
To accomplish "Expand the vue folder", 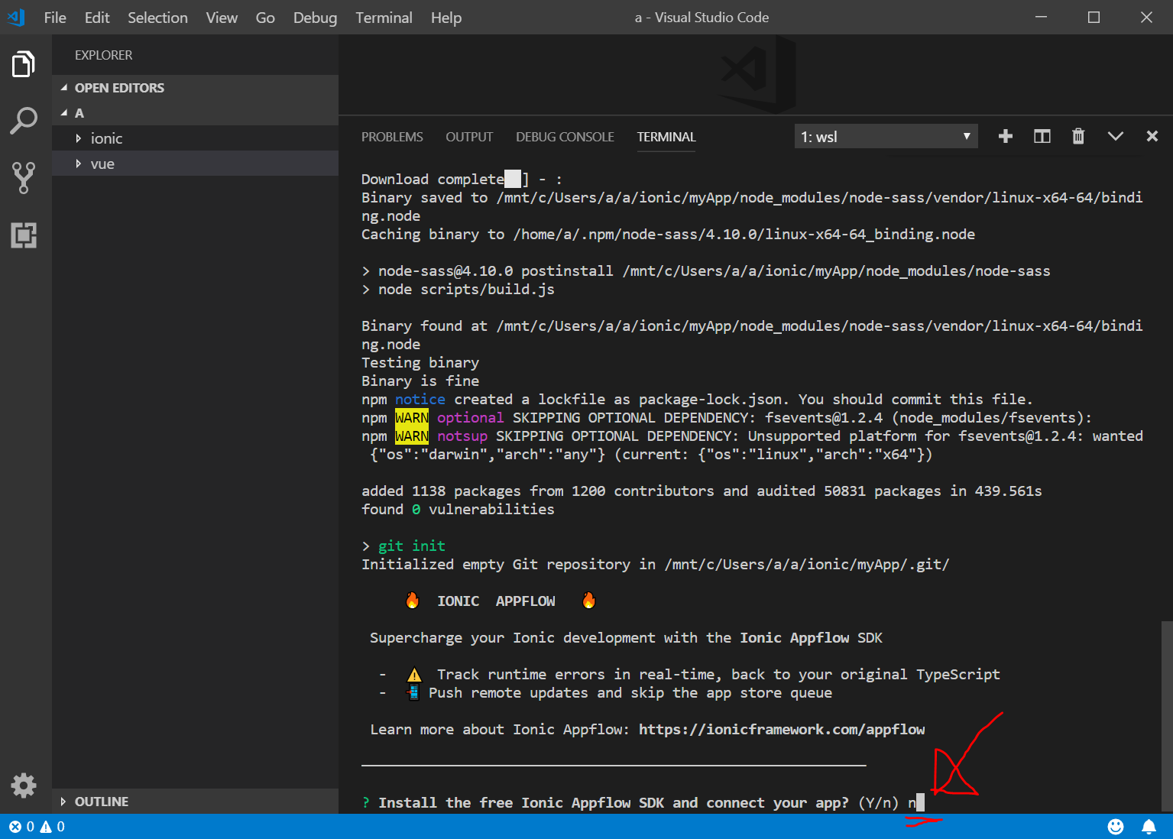I will click(102, 164).
